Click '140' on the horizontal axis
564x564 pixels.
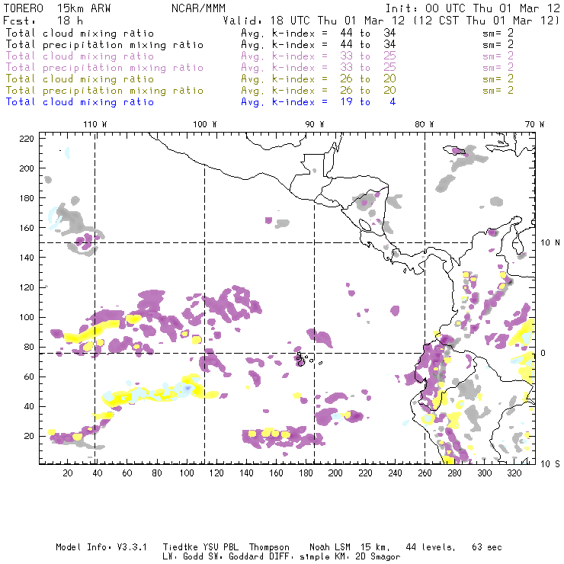tap(246, 473)
